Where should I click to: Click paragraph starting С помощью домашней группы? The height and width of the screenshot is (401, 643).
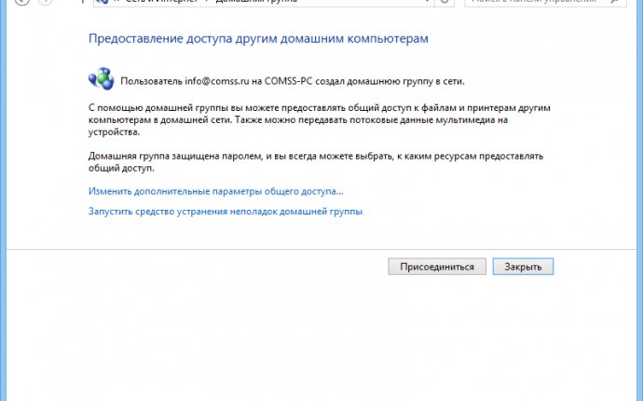320,120
